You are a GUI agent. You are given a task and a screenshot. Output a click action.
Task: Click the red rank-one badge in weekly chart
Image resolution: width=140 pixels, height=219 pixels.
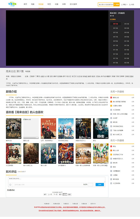click(111, 97)
